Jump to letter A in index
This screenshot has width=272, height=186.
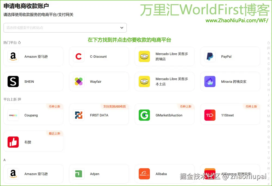(268, 53)
